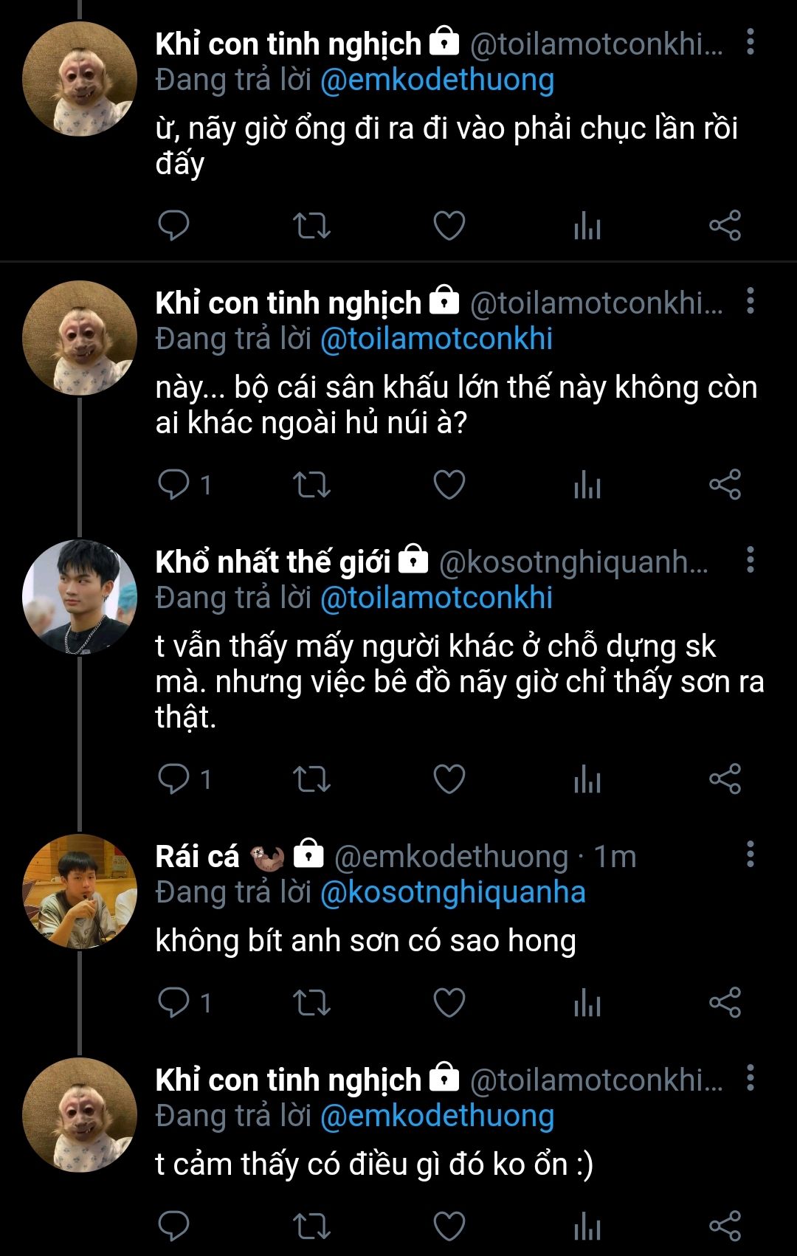This screenshot has width=797, height=1256.
Task: Retweet the 'sân khấu lớn thế này' tweet
Action: [311, 485]
